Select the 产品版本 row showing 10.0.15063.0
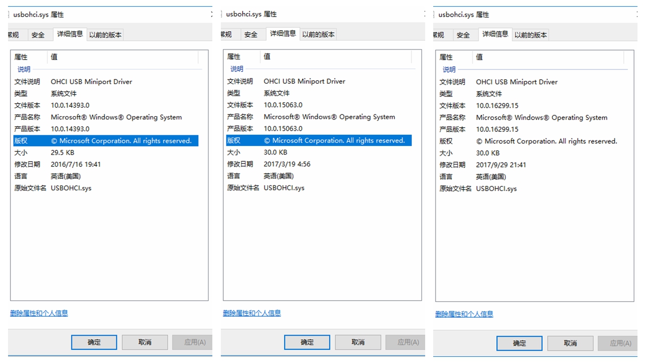This screenshot has height=363, width=646. [319, 129]
